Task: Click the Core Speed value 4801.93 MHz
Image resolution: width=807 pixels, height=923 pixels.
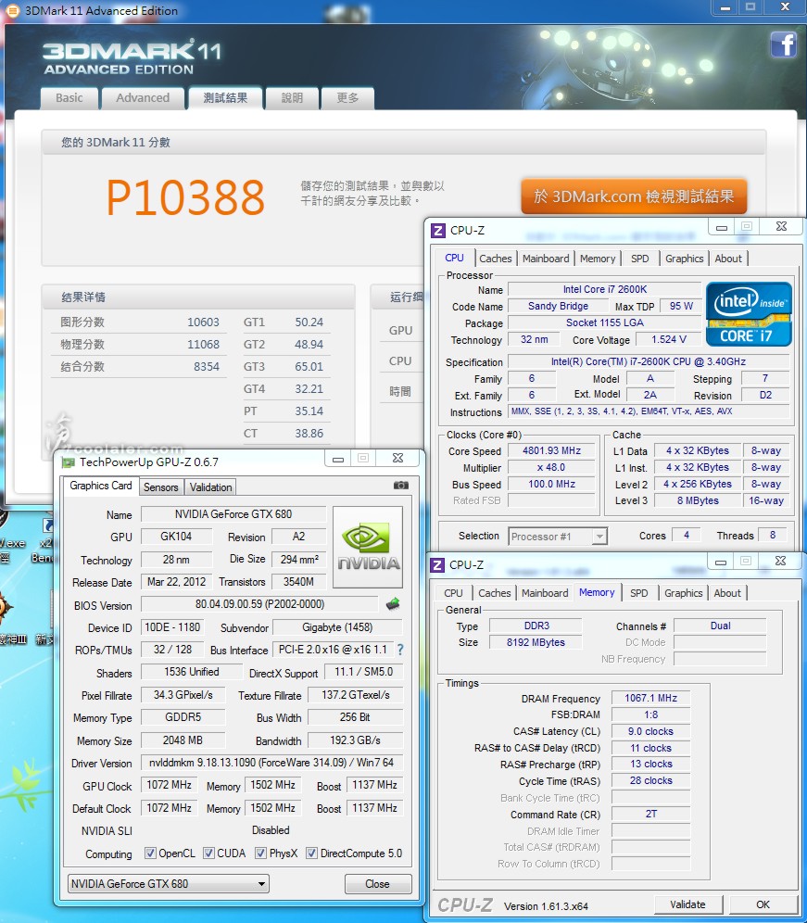Action: coord(551,451)
